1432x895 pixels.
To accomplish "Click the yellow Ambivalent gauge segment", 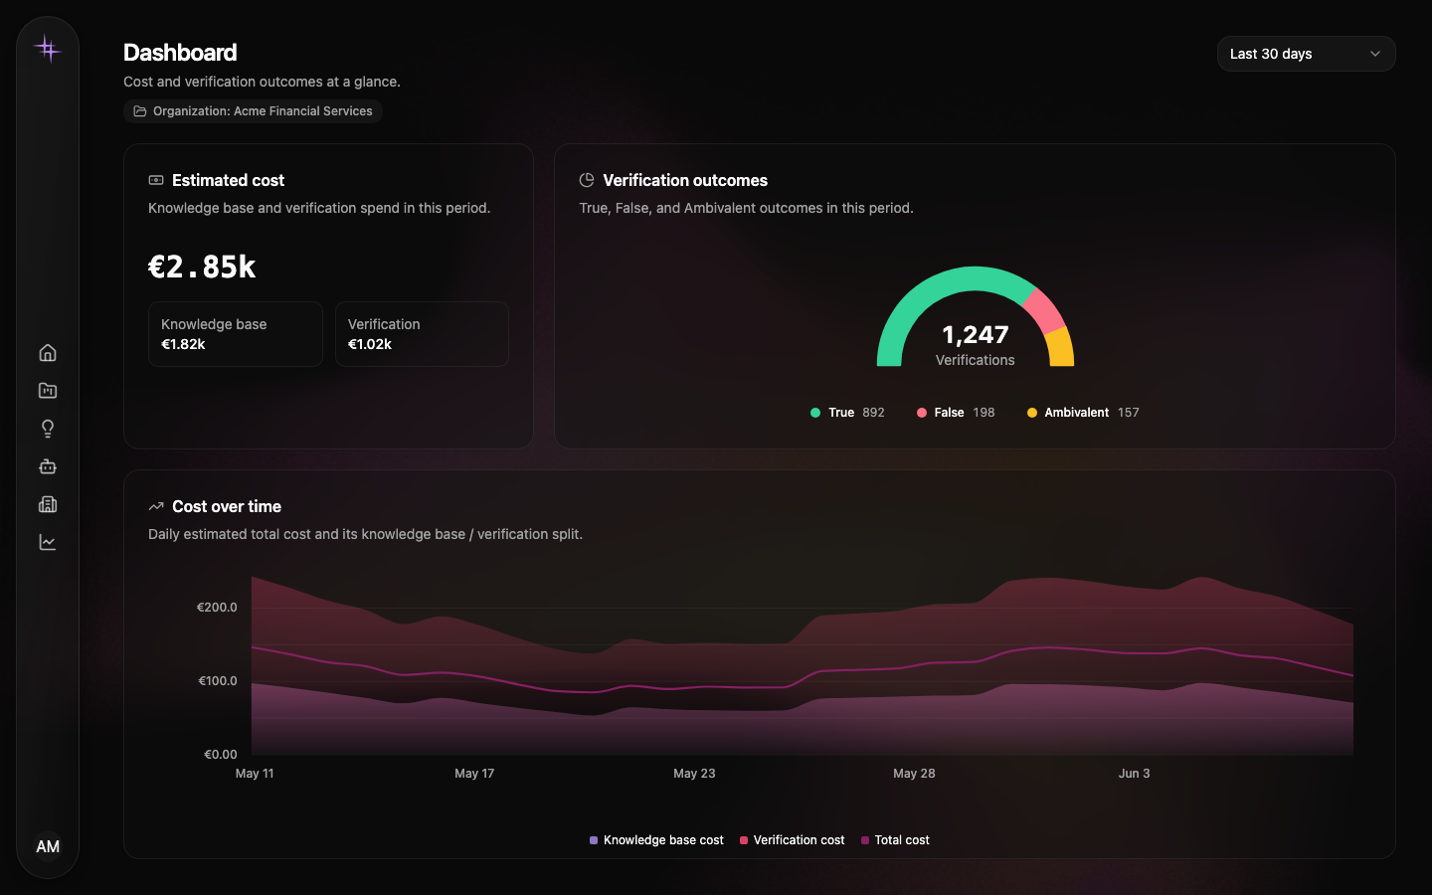I will (x=1060, y=347).
